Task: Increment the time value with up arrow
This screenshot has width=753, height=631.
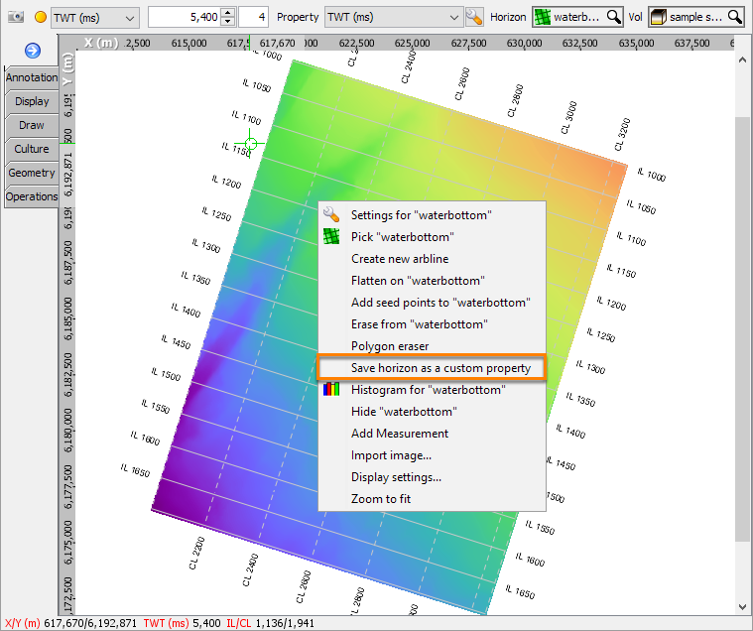Action: [x=229, y=13]
